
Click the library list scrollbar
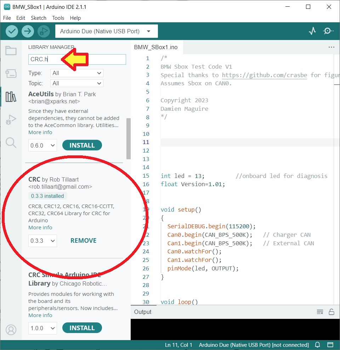point(128,138)
